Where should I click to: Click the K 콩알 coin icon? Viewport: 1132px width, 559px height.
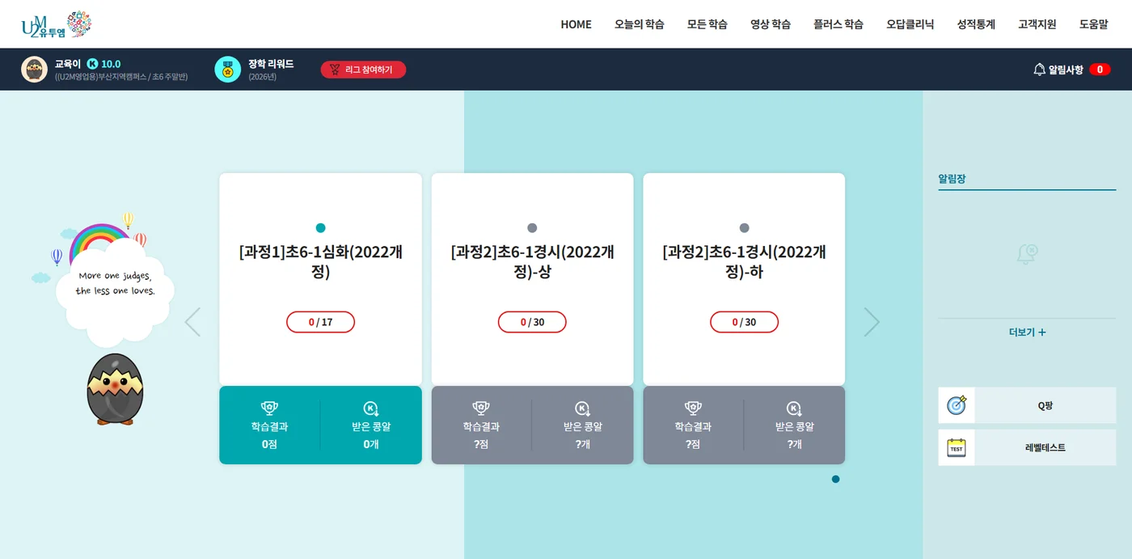pyautogui.click(x=92, y=64)
